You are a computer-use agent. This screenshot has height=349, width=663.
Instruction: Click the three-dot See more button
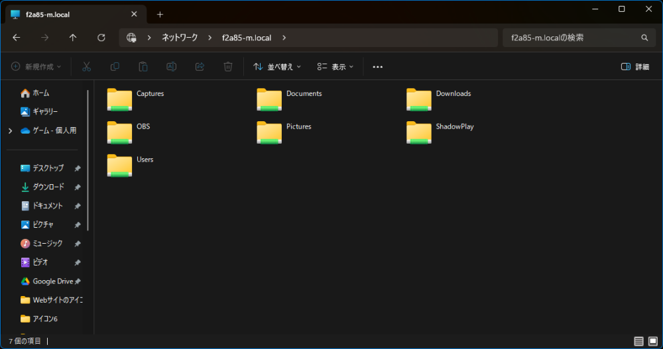coord(378,67)
